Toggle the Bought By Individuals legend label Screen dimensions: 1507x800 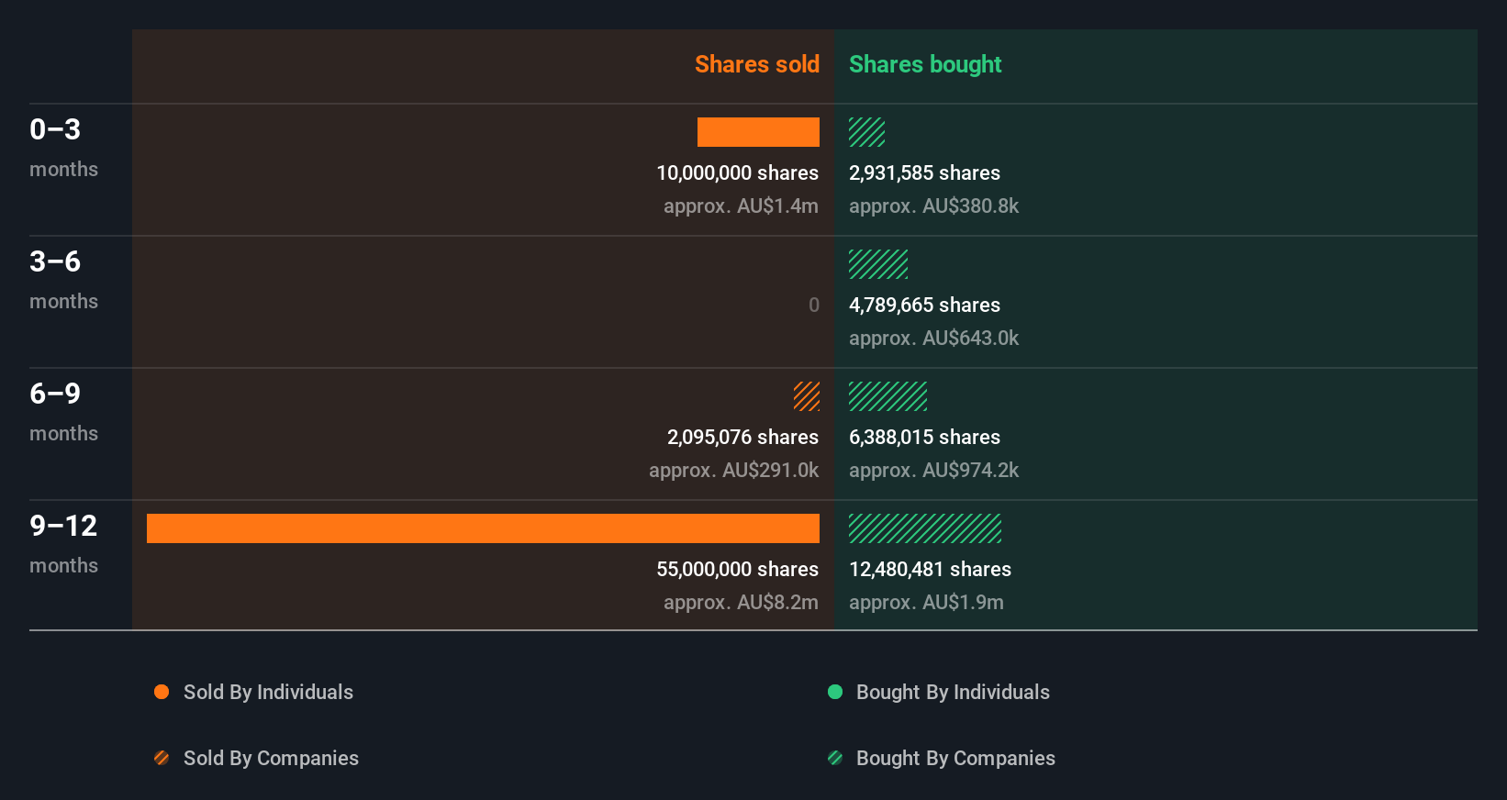tap(953, 692)
